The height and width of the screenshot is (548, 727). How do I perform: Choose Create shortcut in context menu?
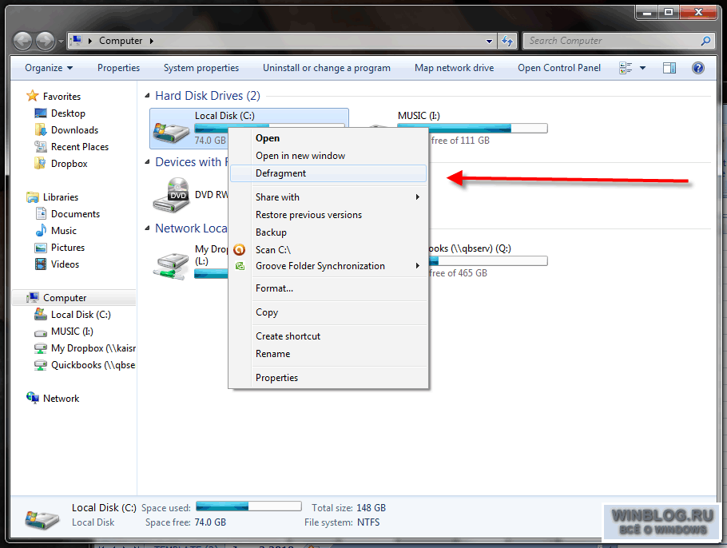click(x=328, y=336)
